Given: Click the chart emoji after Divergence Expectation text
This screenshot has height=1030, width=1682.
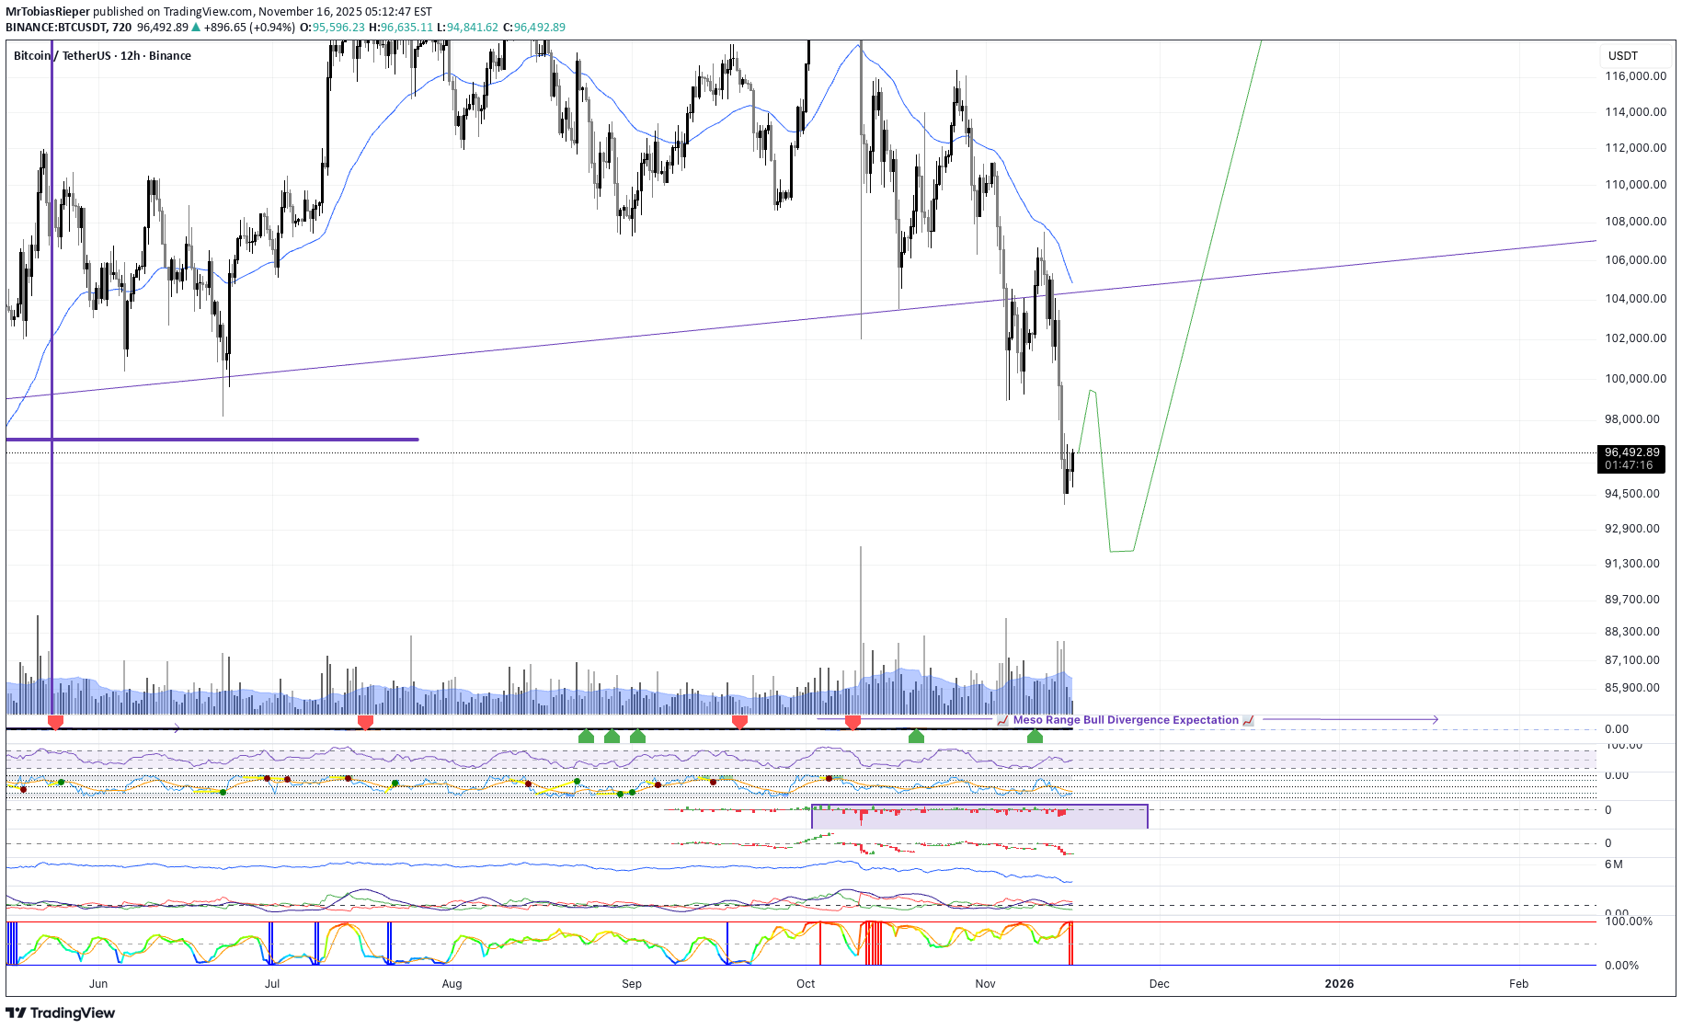Looking at the screenshot, I should [x=1248, y=720].
